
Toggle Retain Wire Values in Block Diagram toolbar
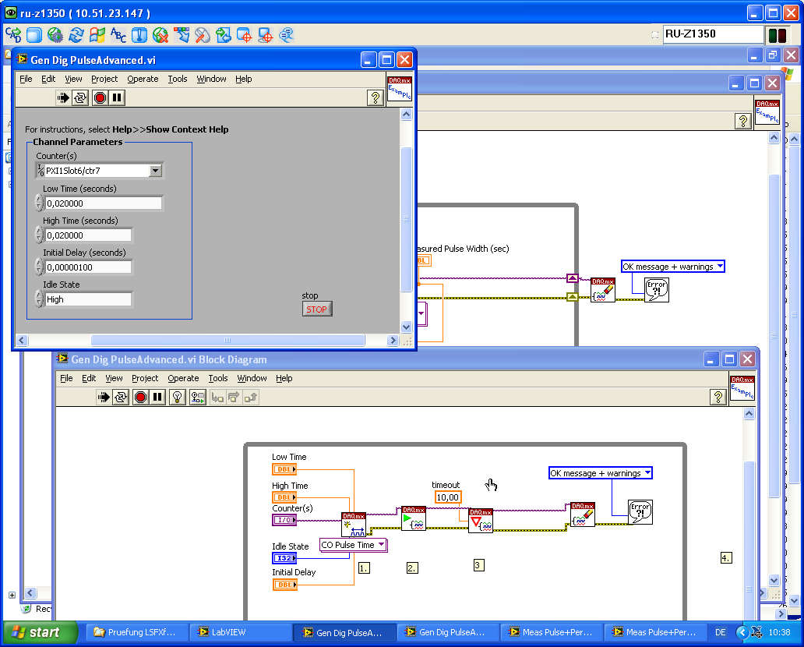pos(197,397)
